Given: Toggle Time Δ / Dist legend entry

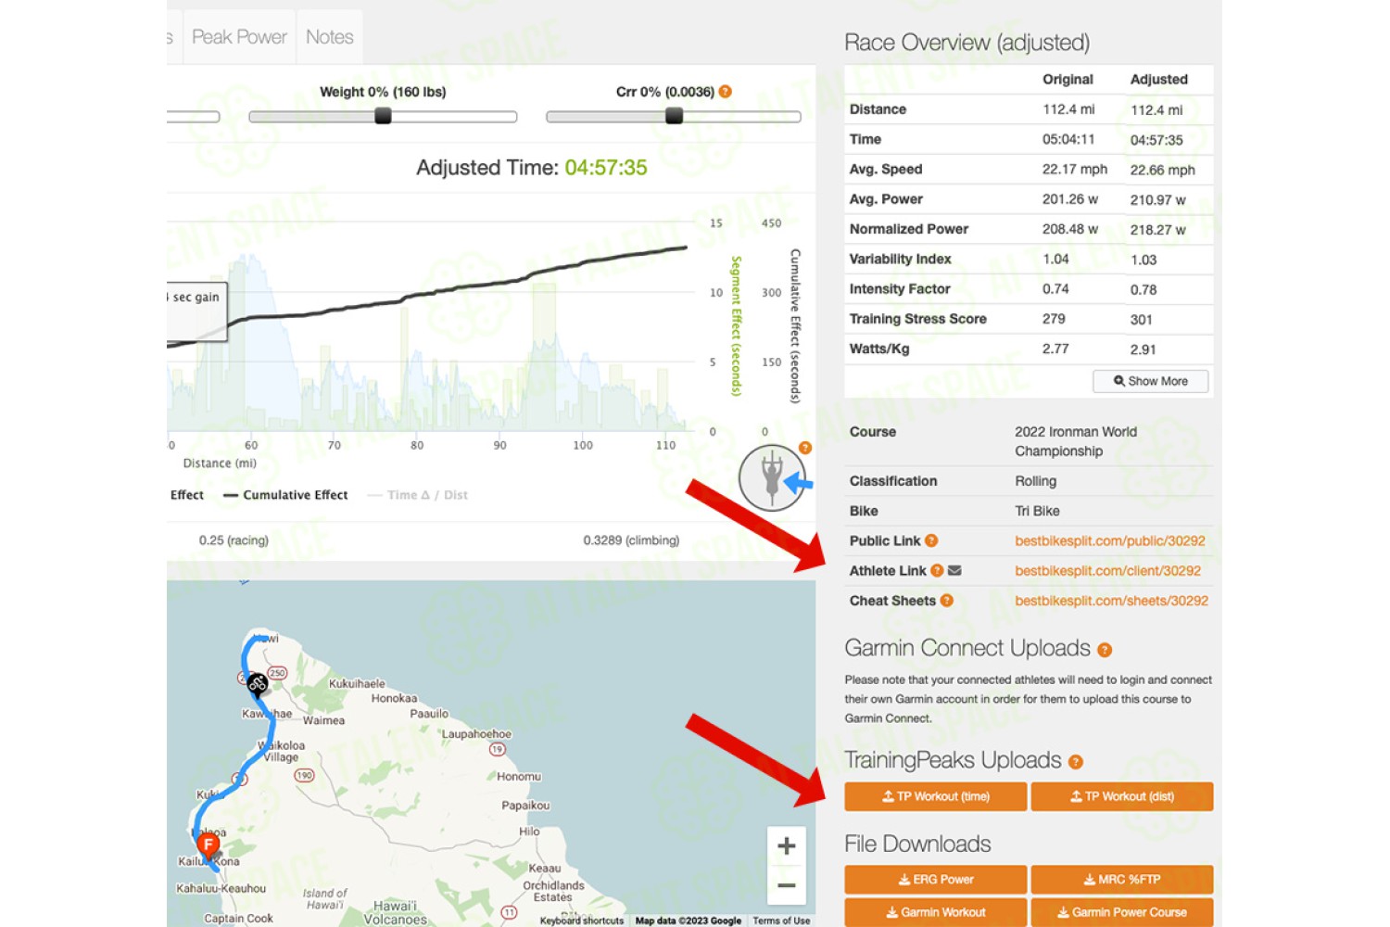Looking at the screenshot, I should click(417, 495).
